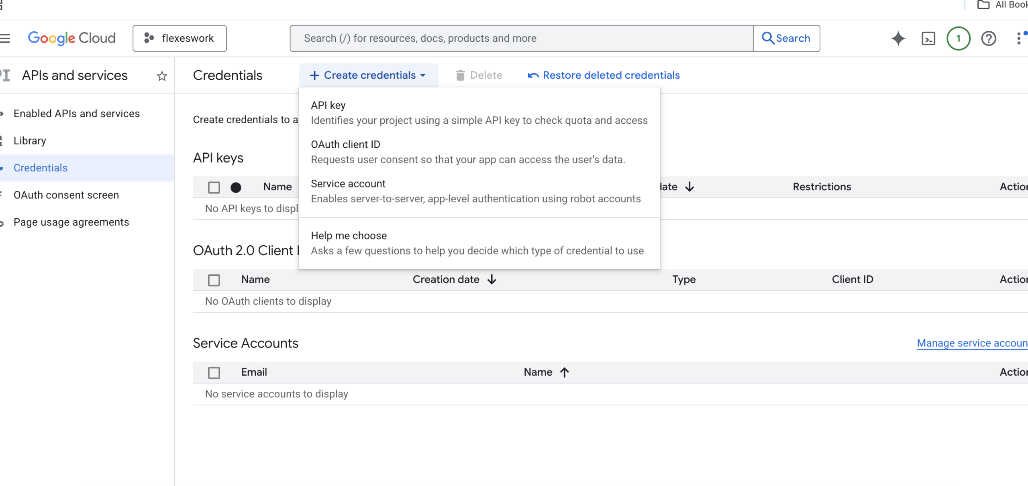Screen dimensions: 1028x486
Task: Sort OAuth clients by Creation date arrow
Action: 492,279
